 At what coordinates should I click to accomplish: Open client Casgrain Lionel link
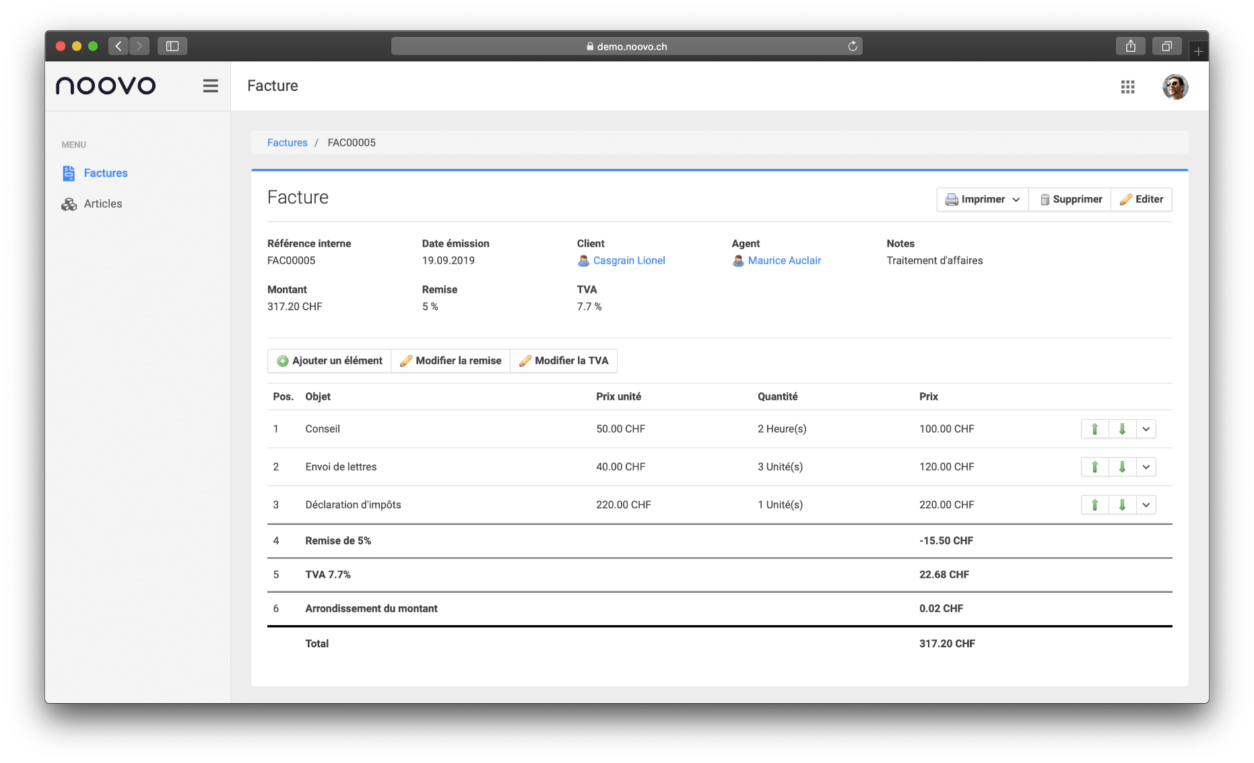[628, 261]
